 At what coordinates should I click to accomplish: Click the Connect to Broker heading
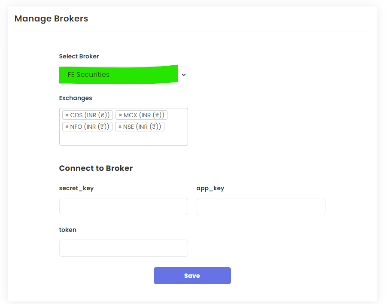[x=96, y=168]
